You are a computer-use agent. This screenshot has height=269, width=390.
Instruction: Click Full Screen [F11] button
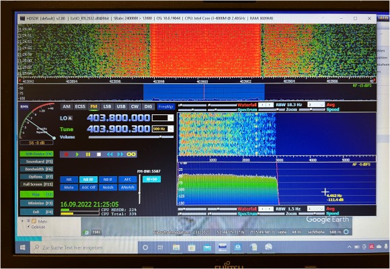point(36,184)
